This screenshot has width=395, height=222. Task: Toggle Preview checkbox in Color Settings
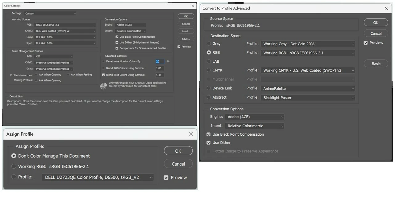[x=179, y=47]
